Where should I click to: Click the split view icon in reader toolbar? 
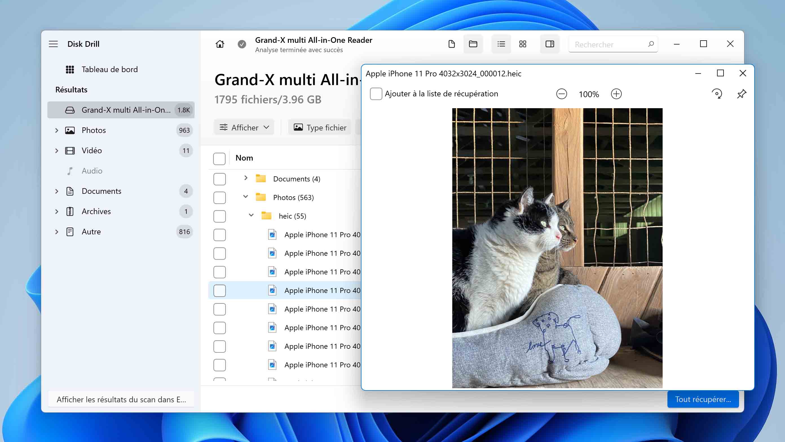[x=549, y=44]
